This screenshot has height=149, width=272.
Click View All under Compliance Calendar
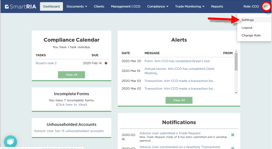72,75
